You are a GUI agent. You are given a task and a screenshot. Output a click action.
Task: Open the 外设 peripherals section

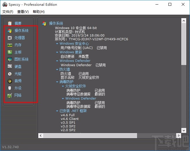(18, 88)
